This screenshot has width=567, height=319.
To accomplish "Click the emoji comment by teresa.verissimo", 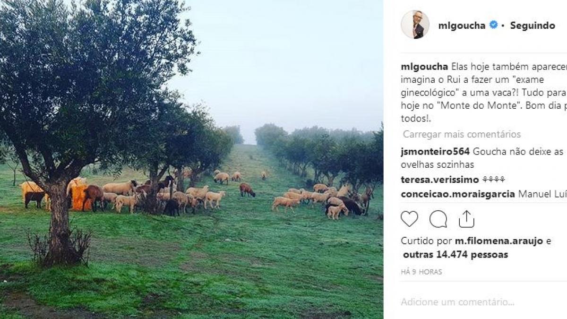I will coord(493,180).
